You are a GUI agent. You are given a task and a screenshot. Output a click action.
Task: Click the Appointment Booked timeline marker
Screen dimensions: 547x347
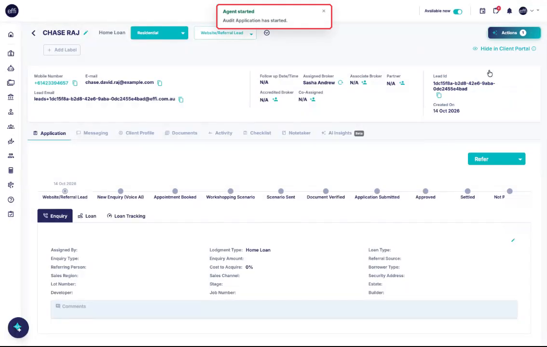click(175, 191)
